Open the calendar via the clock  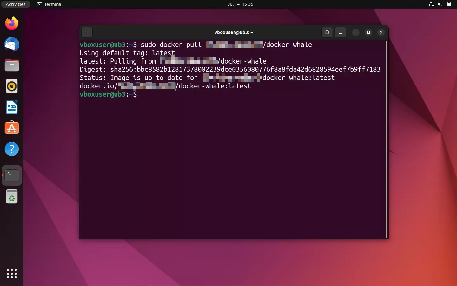pyautogui.click(x=240, y=4)
